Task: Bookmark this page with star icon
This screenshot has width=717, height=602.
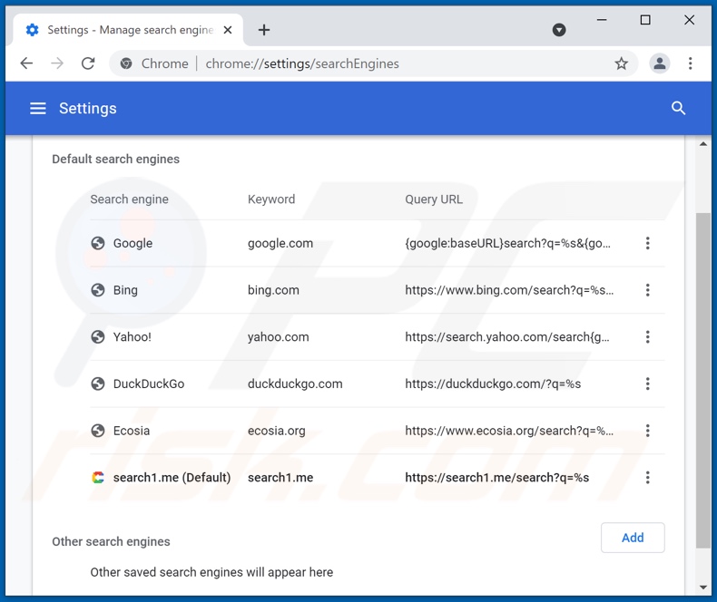Action: coord(621,63)
